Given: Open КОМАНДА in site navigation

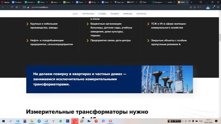Looking at the screenshot, I should [128, 14].
